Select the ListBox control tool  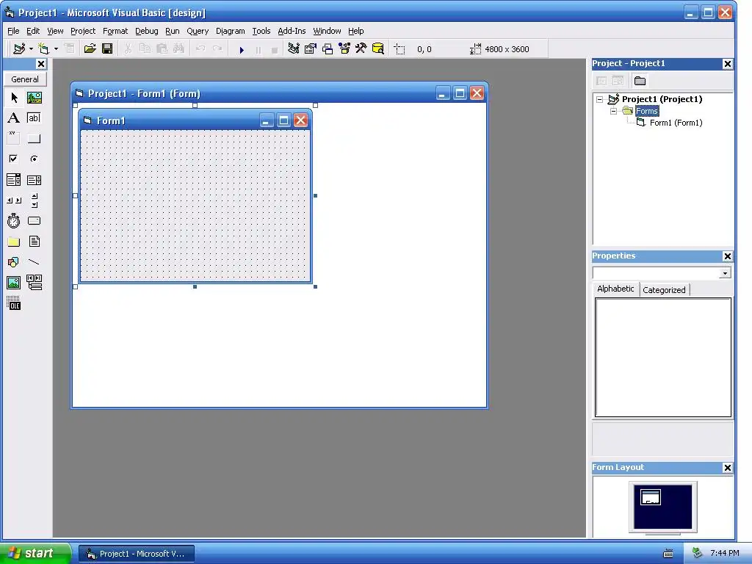coord(34,180)
